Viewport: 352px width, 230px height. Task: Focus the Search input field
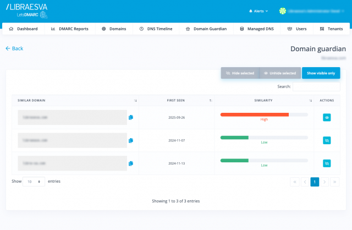pyautogui.click(x=316, y=86)
